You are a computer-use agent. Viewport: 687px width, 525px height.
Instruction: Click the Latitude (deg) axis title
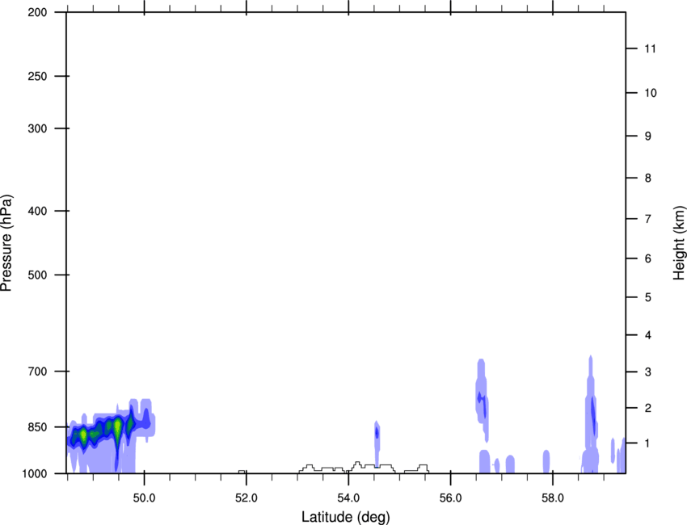click(346, 517)
